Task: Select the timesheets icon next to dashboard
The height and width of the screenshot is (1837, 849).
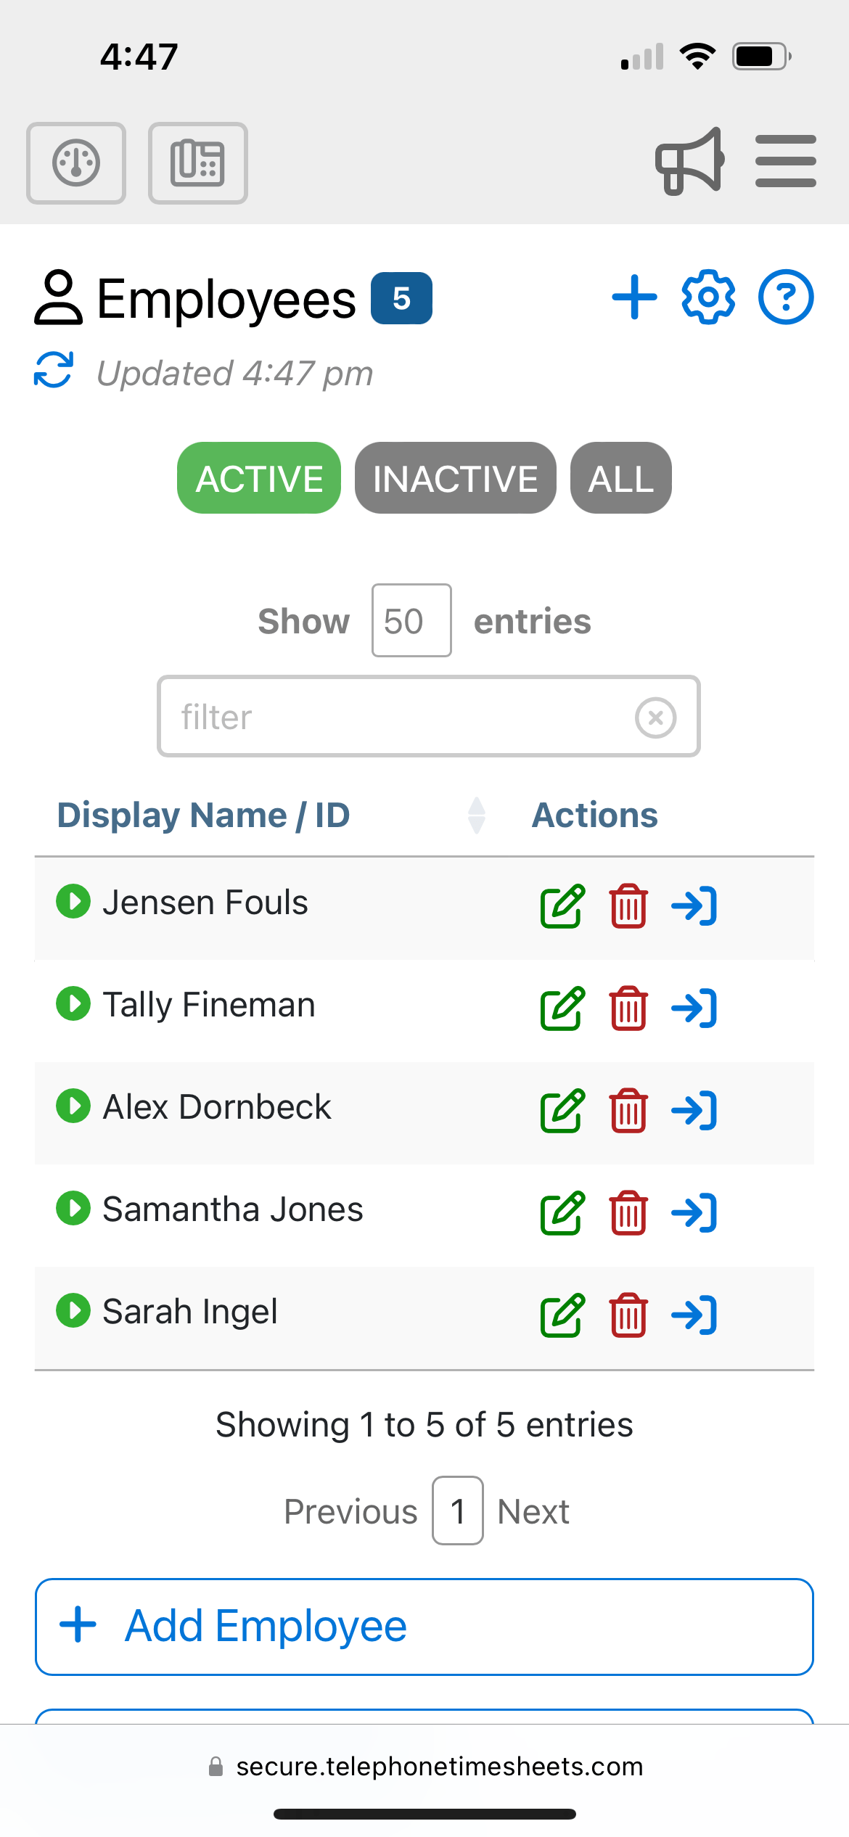Action: point(197,163)
